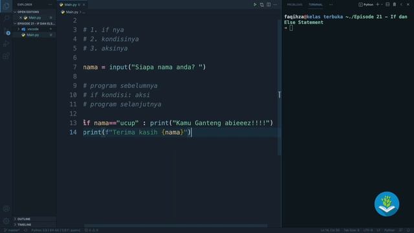The image size is (414, 233).
Task: Click the "Kamu Ganteng abieeez!!!!" string
Action: pyautogui.click(x=221, y=123)
